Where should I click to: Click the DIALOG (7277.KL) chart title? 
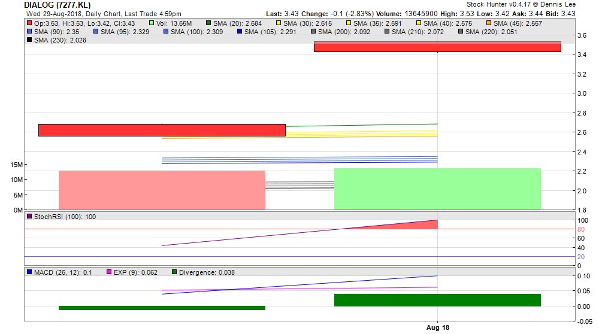[58, 5]
